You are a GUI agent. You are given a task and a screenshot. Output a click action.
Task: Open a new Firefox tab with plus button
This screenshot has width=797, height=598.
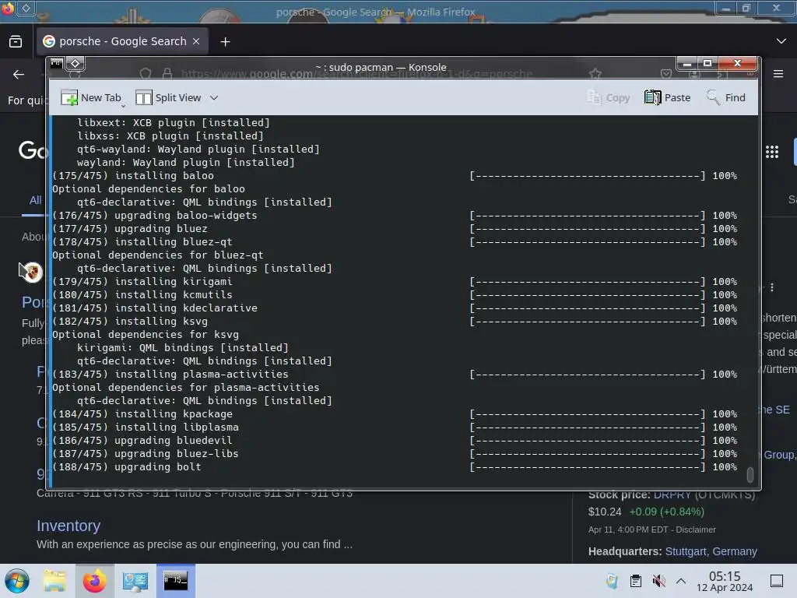coord(225,42)
